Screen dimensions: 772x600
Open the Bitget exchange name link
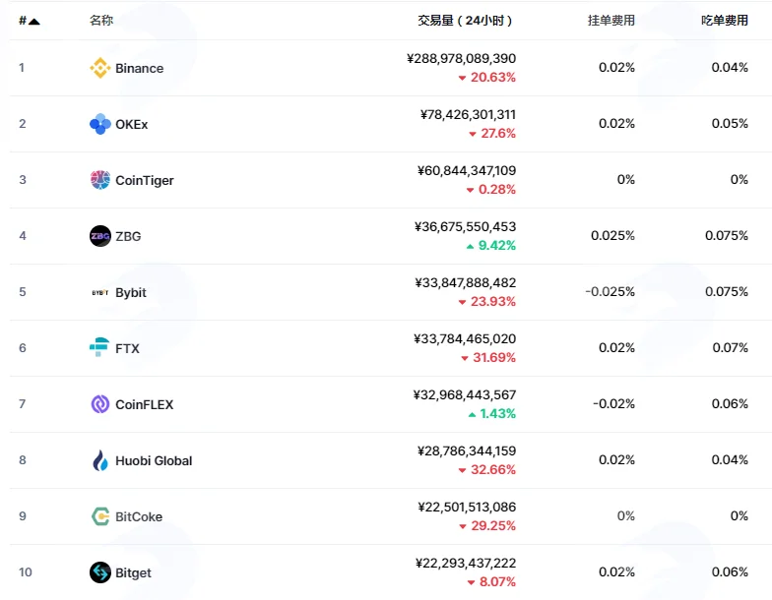133,572
